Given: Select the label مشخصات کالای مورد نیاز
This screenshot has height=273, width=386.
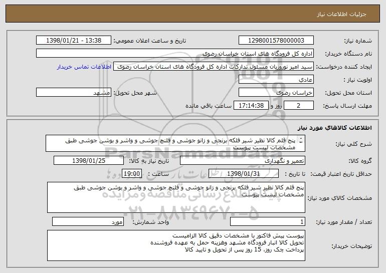Looking at the screenshot, I should [340, 198].
